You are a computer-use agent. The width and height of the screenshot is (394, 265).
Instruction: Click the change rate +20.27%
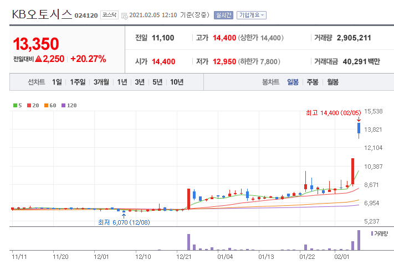tap(88, 59)
